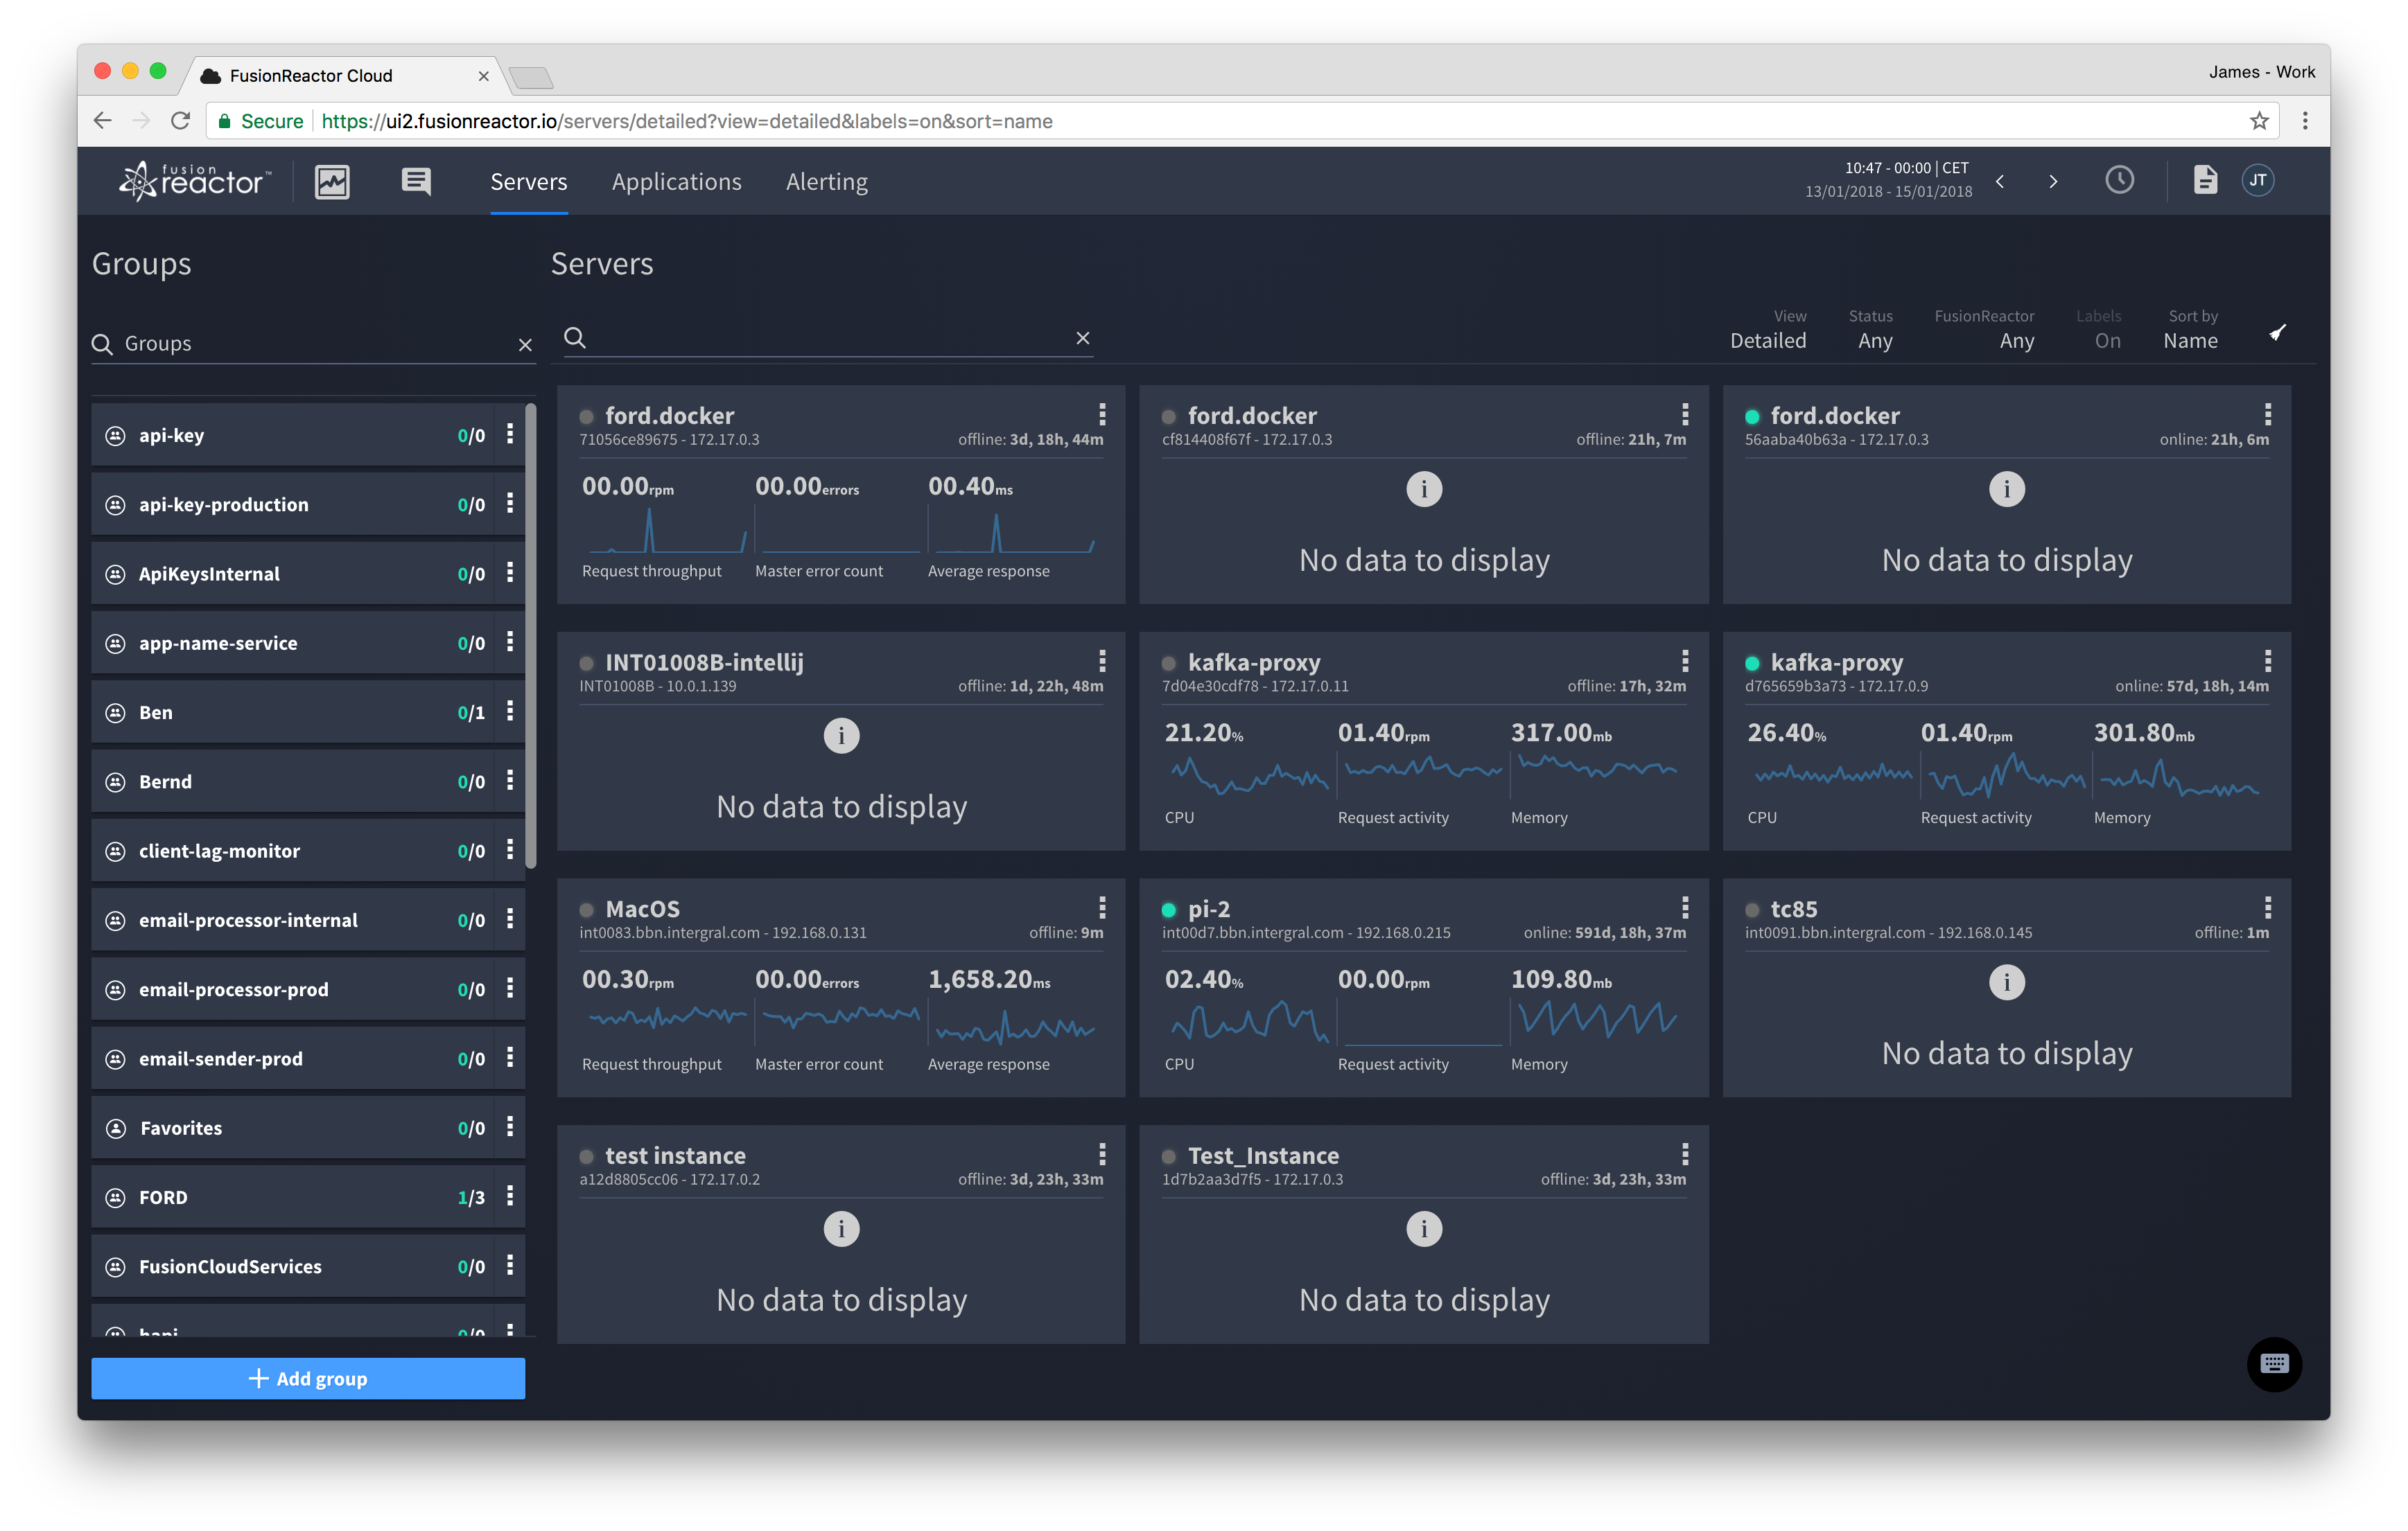
Task: Open the keyboard shortcuts button
Action: point(2274,1364)
